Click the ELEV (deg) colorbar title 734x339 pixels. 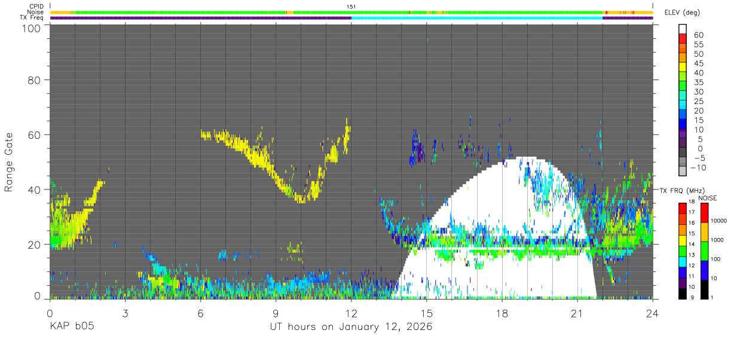[x=681, y=13]
